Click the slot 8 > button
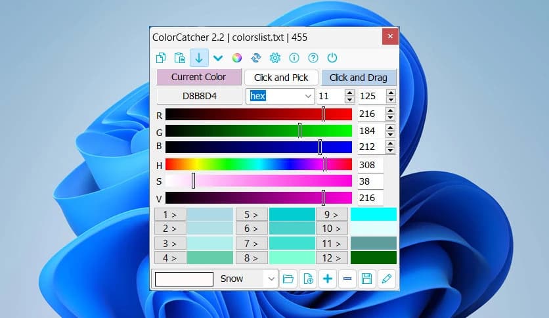The height and width of the screenshot is (318, 549). (x=252, y=258)
